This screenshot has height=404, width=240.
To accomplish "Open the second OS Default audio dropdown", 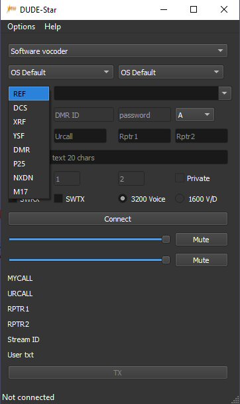I will [170, 72].
